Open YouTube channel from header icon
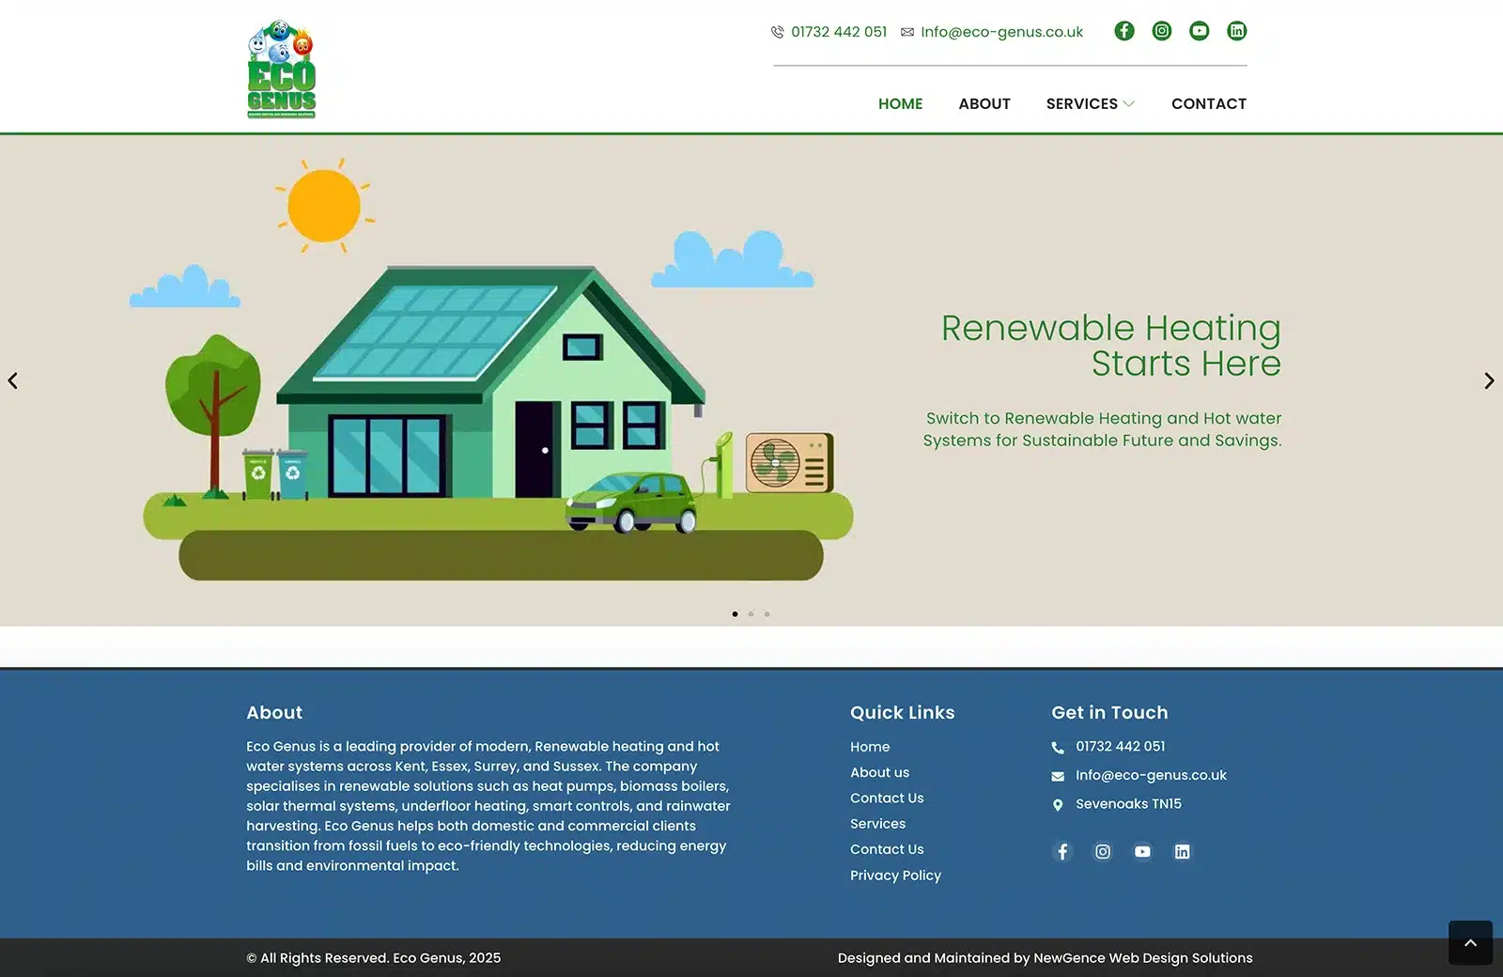Image resolution: width=1503 pixels, height=977 pixels. (x=1200, y=31)
